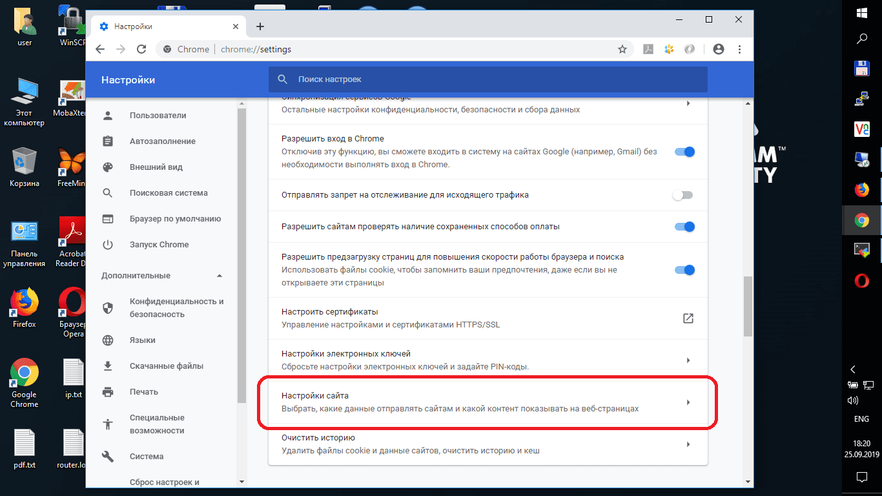The height and width of the screenshot is (496, 882).
Task: Click the paw print extension icon
Action: pos(669,49)
